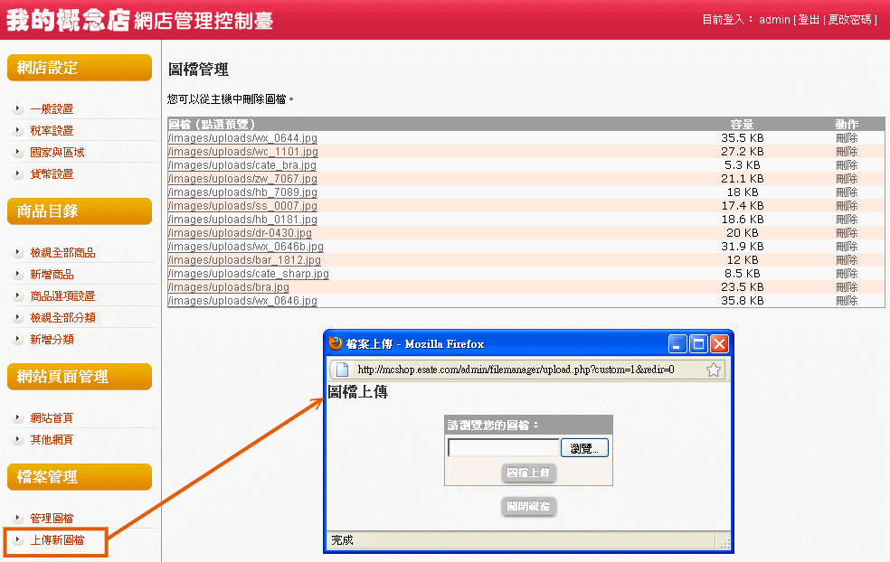Click the arrow bullet beside 貨幣設置

[18, 173]
